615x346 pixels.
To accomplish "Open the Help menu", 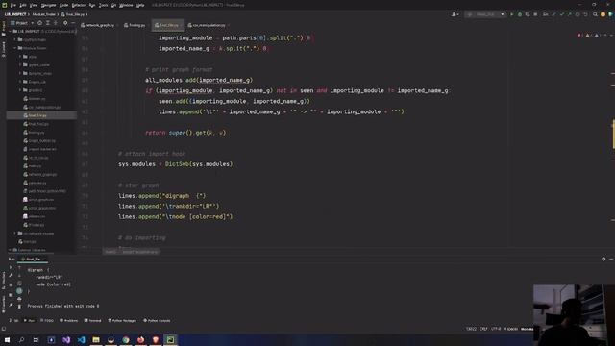I will click(141, 5).
